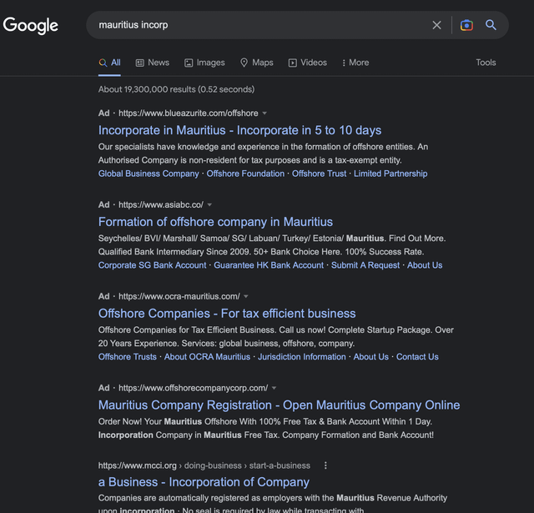Follow the About OCRA Mauritius sitelink
The height and width of the screenshot is (513, 534).
click(207, 357)
